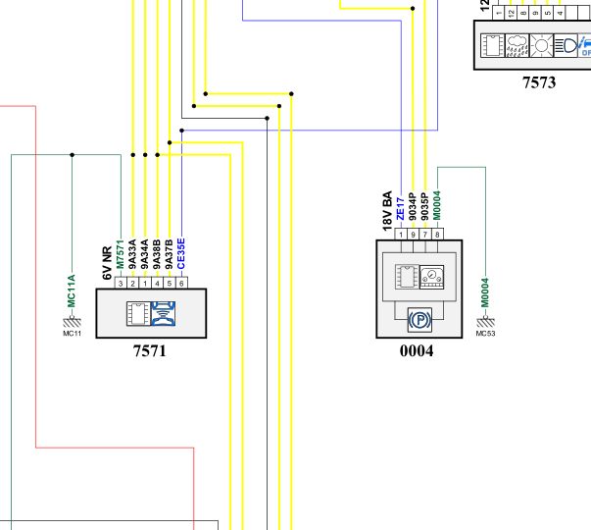Click the sun icon in component 7573
The height and width of the screenshot is (530, 591).
[542, 46]
